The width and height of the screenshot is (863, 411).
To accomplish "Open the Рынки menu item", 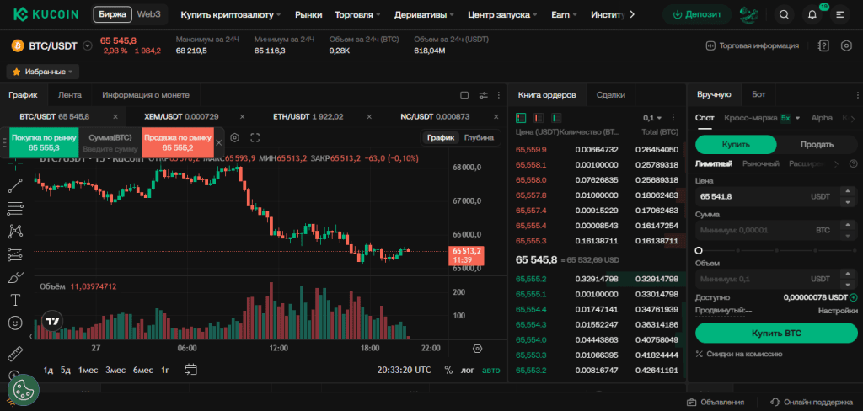I will (308, 15).
